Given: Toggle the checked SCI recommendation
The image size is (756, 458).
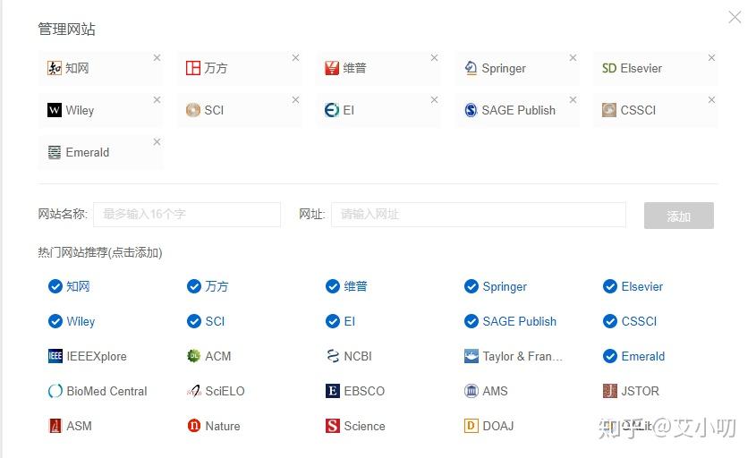Looking at the screenshot, I should click(x=206, y=321).
